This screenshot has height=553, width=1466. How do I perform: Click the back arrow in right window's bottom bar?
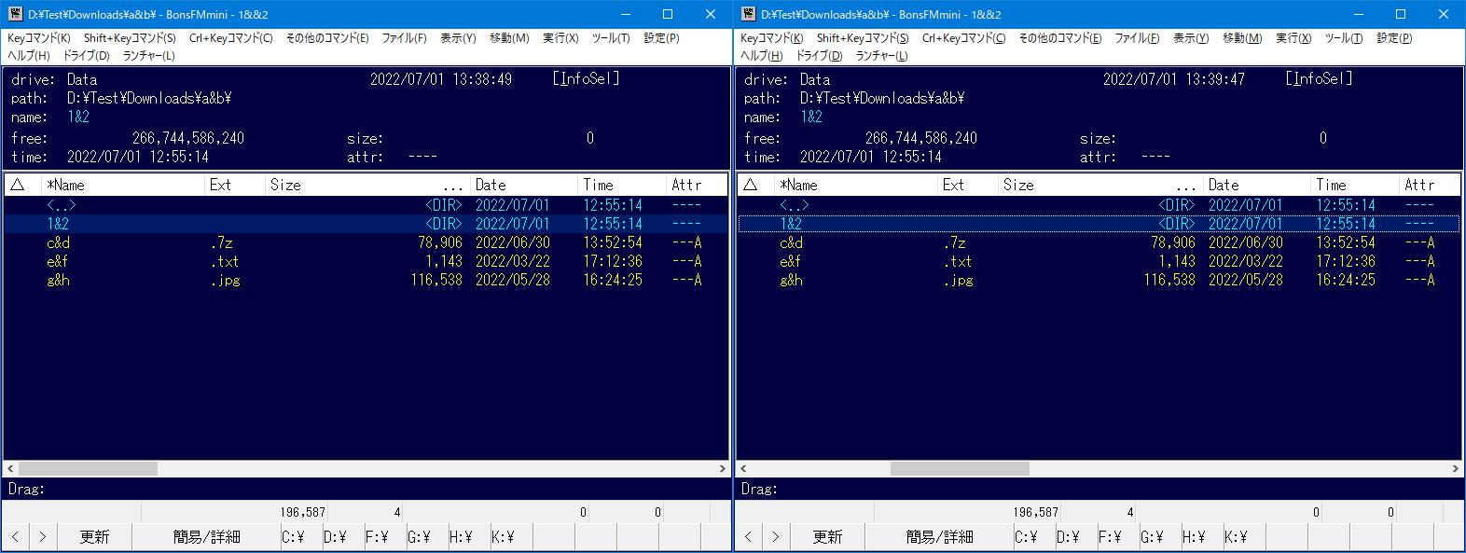(748, 537)
